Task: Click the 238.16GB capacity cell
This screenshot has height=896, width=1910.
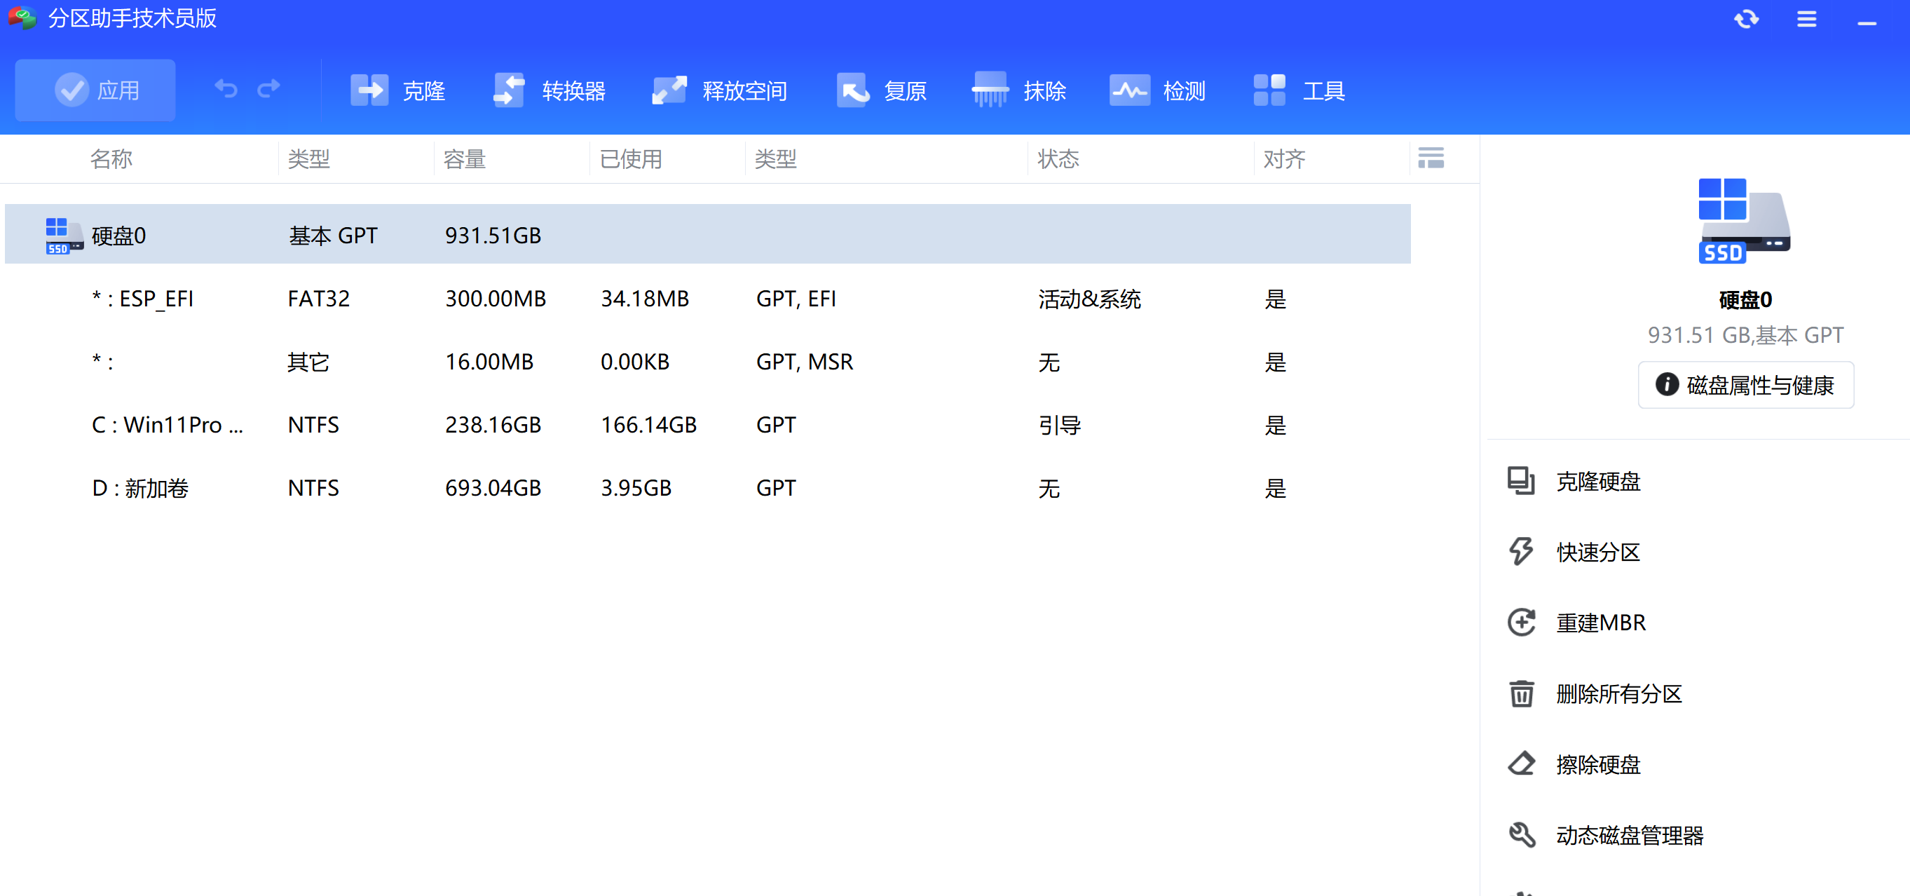Action: tap(492, 424)
